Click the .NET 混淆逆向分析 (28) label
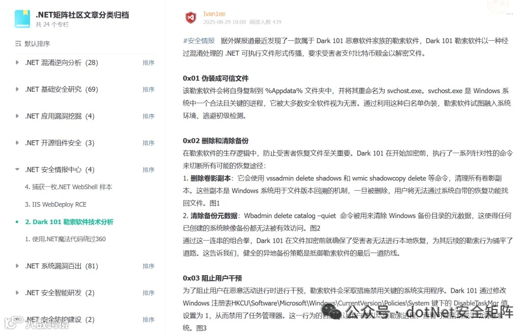The width and height of the screenshot is (530, 333). point(61,62)
